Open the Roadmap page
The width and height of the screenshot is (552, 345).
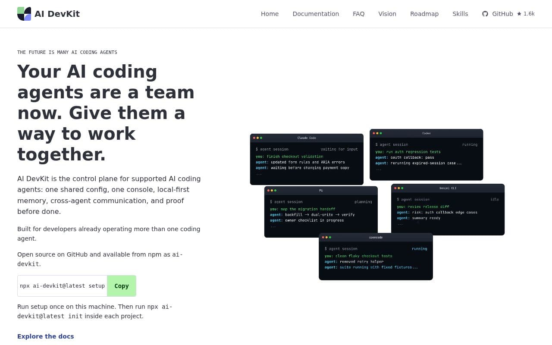(424, 14)
